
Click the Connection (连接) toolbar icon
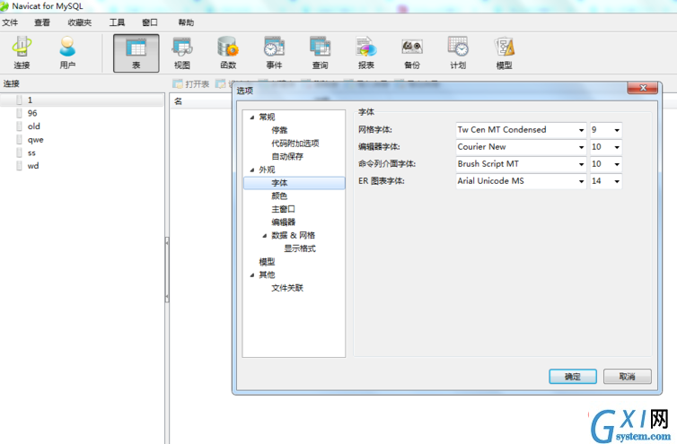[22, 53]
